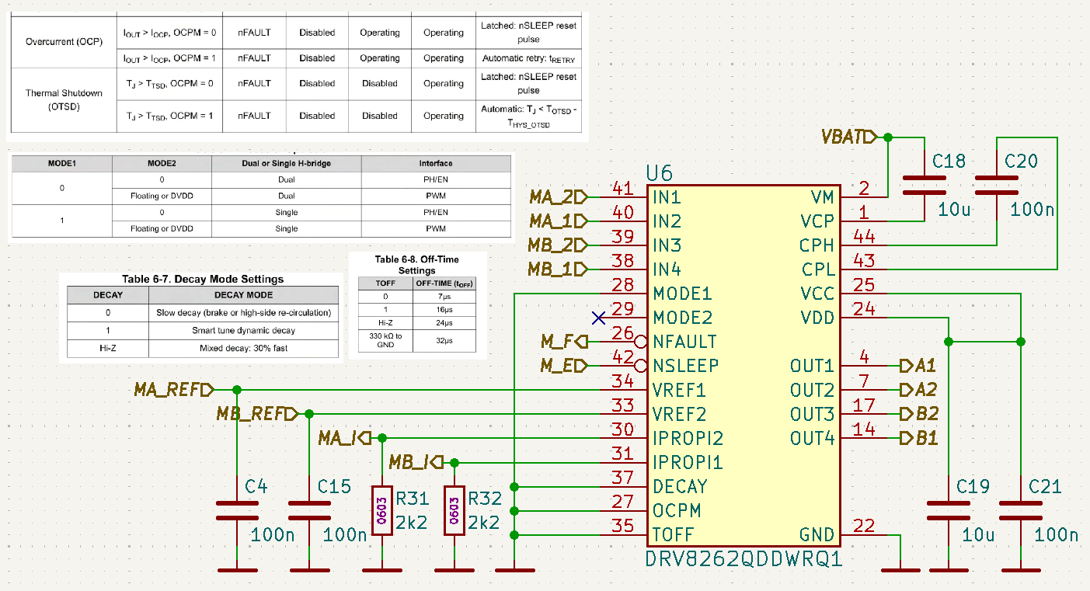Viewport: 1090px width, 591px height.
Task: Click the 32µs off-time cell
Action: (x=444, y=339)
